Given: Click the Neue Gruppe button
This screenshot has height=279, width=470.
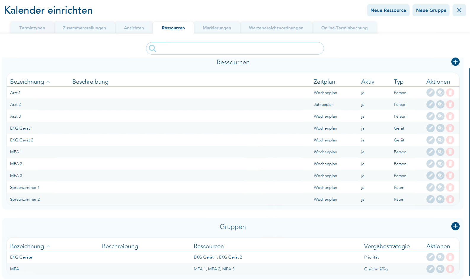Looking at the screenshot, I should click(431, 10).
